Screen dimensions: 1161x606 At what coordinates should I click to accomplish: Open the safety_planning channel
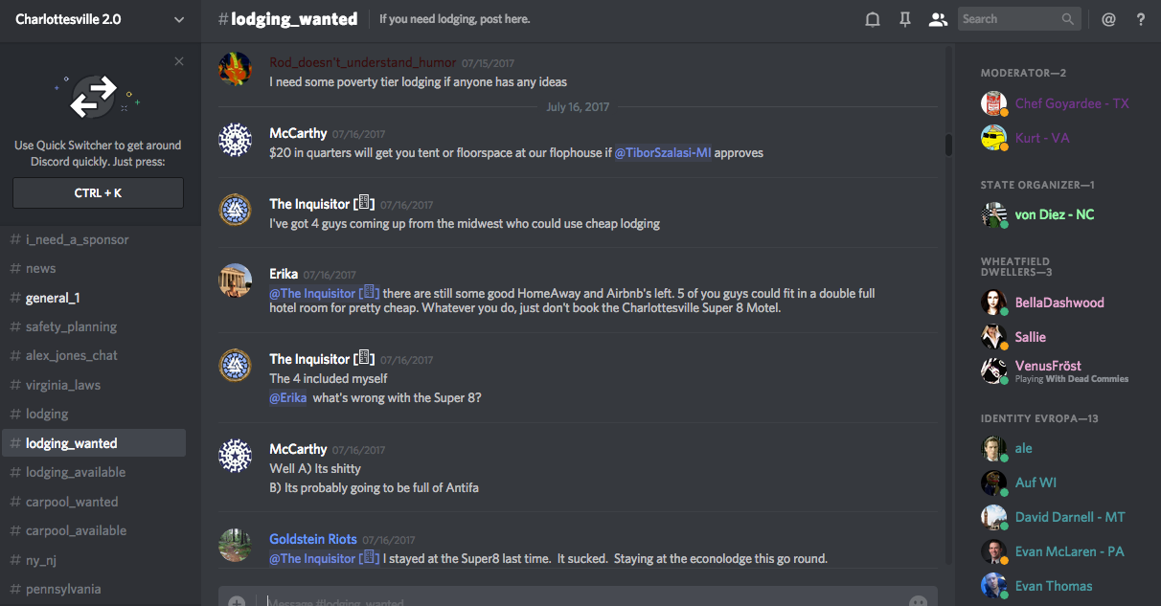click(71, 326)
